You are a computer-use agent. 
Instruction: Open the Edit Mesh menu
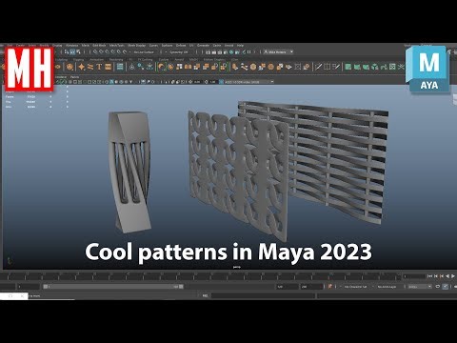(99, 46)
